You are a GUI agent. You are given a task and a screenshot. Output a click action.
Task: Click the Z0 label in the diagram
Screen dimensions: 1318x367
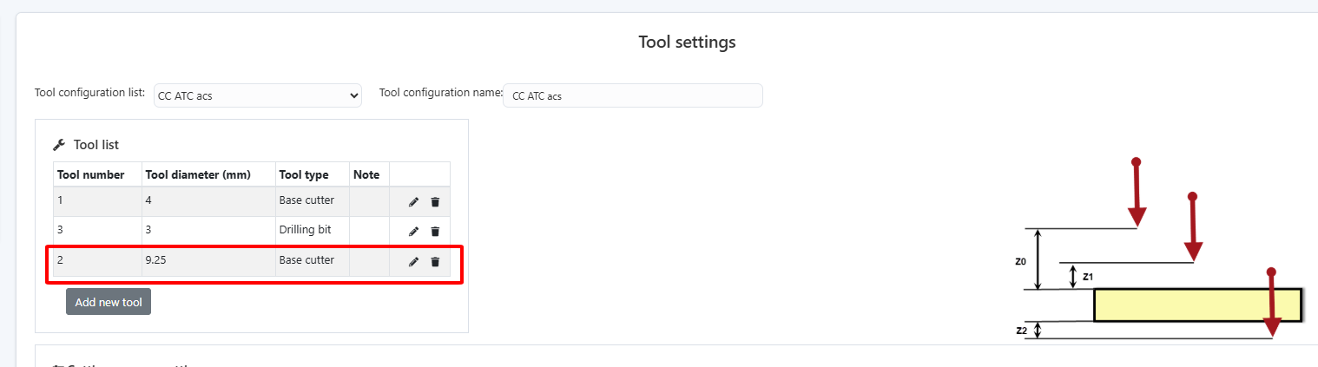(x=1020, y=261)
